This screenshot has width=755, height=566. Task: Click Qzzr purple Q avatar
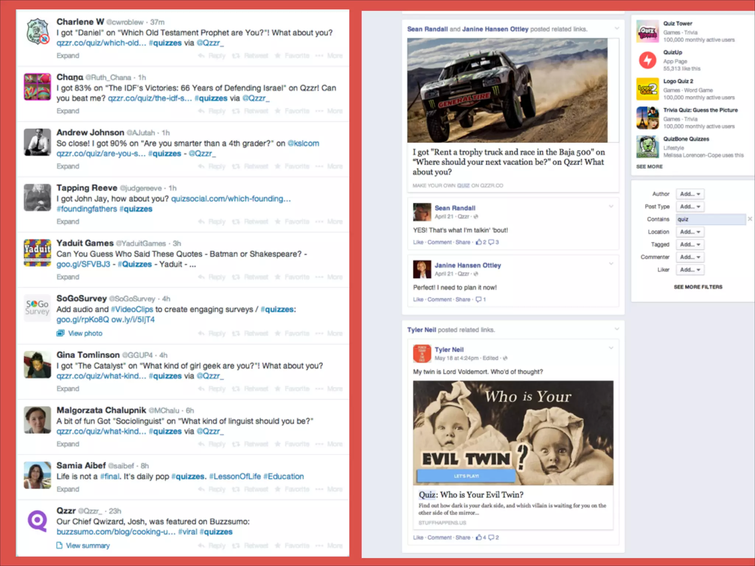(x=37, y=520)
